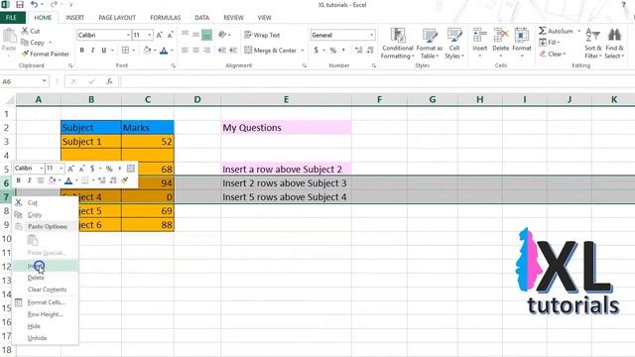Click the Undo arrow icon

pos(34,5)
